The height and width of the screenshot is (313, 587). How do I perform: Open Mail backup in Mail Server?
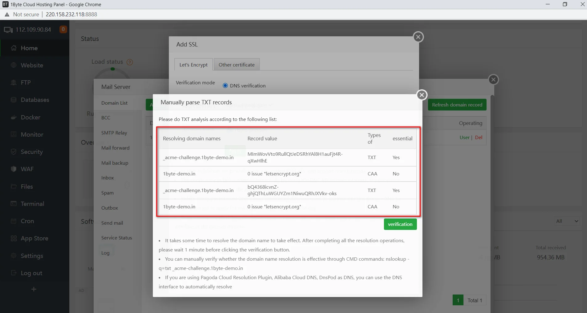pyautogui.click(x=115, y=163)
